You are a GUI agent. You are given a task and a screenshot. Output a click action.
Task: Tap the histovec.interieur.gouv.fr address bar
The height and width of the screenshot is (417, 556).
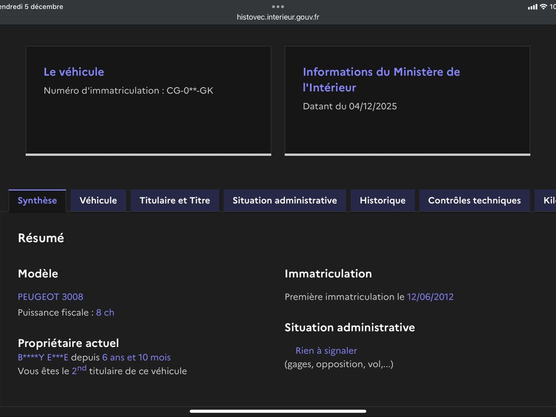tap(278, 17)
